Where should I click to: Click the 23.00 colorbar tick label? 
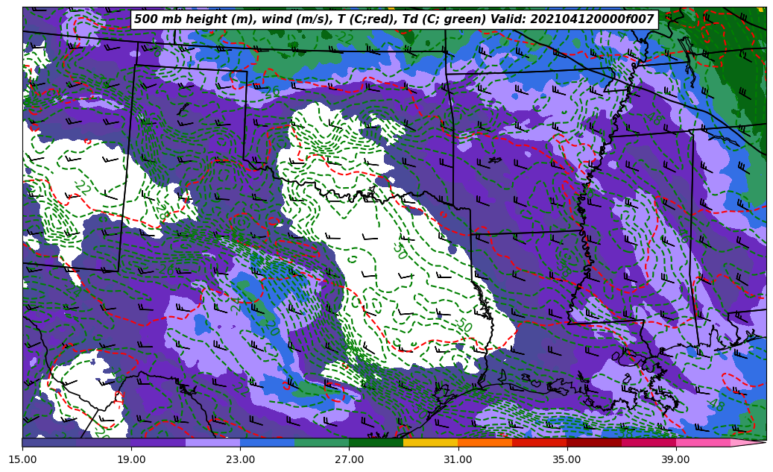tap(240, 460)
